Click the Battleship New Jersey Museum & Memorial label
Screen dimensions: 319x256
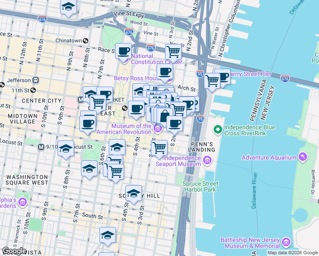[x=250, y=243]
